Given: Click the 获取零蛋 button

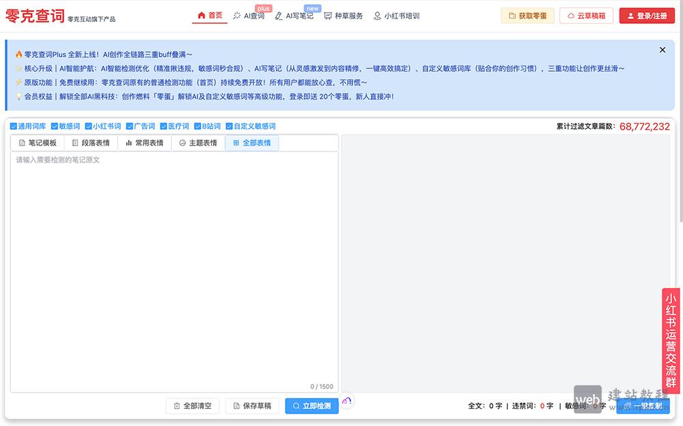Looking at the screenshot, I should coord(527,15).
